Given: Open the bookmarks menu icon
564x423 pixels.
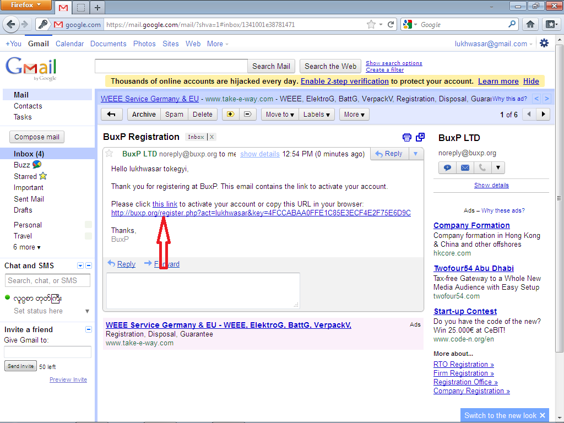Looking at the screenshot, I should pyautogui.click(x=551, y=24).
